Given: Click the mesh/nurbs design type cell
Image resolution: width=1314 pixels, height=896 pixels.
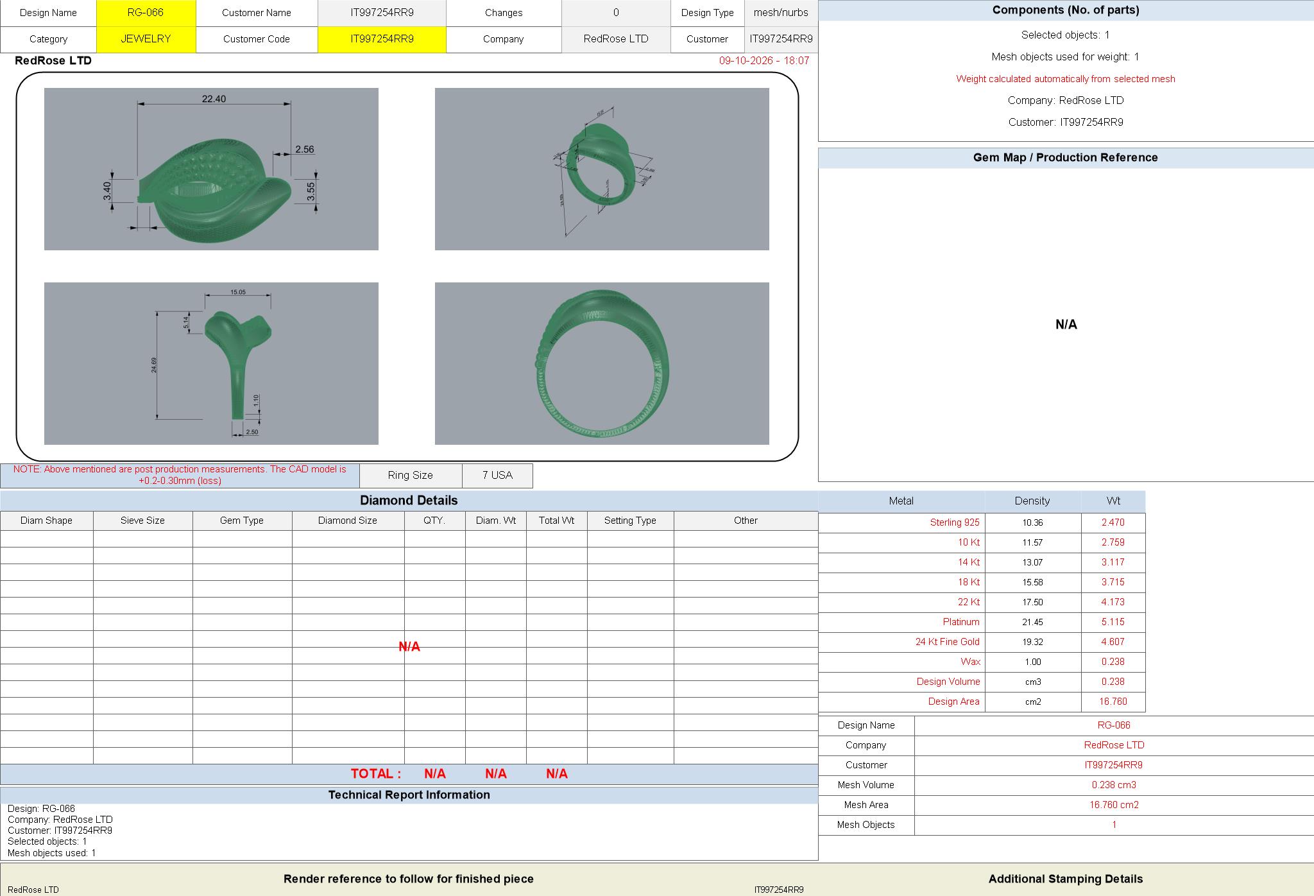Looking at the screenshot, I should point(781,13).
